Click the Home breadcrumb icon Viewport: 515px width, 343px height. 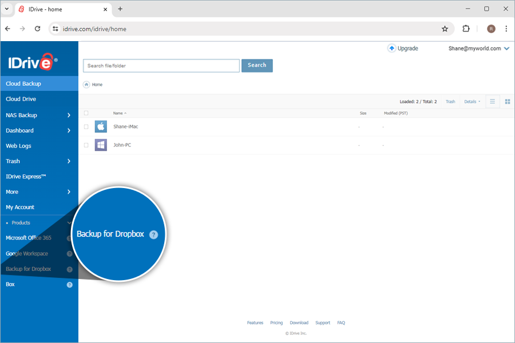[x=86, y=85]
